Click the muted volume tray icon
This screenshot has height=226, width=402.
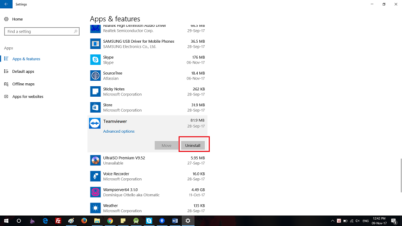358,221
